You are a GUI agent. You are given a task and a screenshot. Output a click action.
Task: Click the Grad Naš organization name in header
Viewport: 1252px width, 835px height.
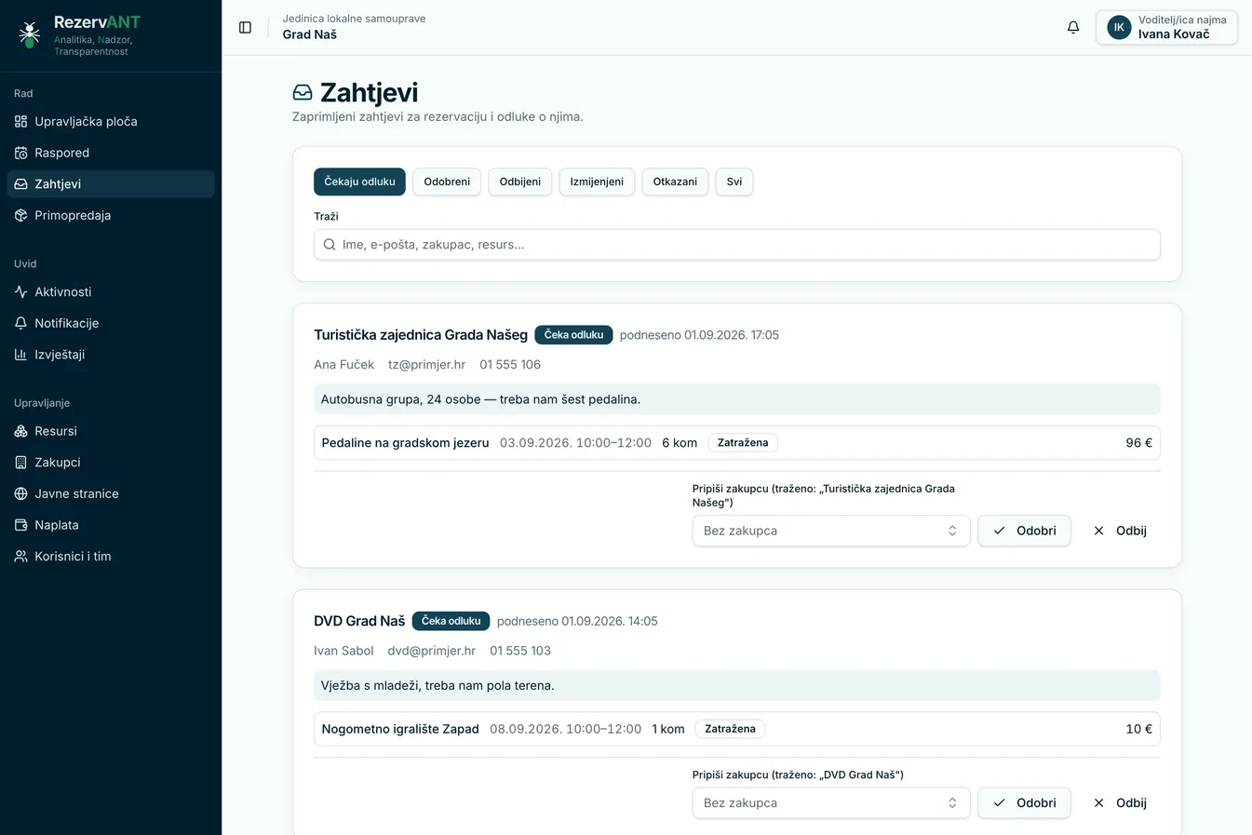click(310, 34)
